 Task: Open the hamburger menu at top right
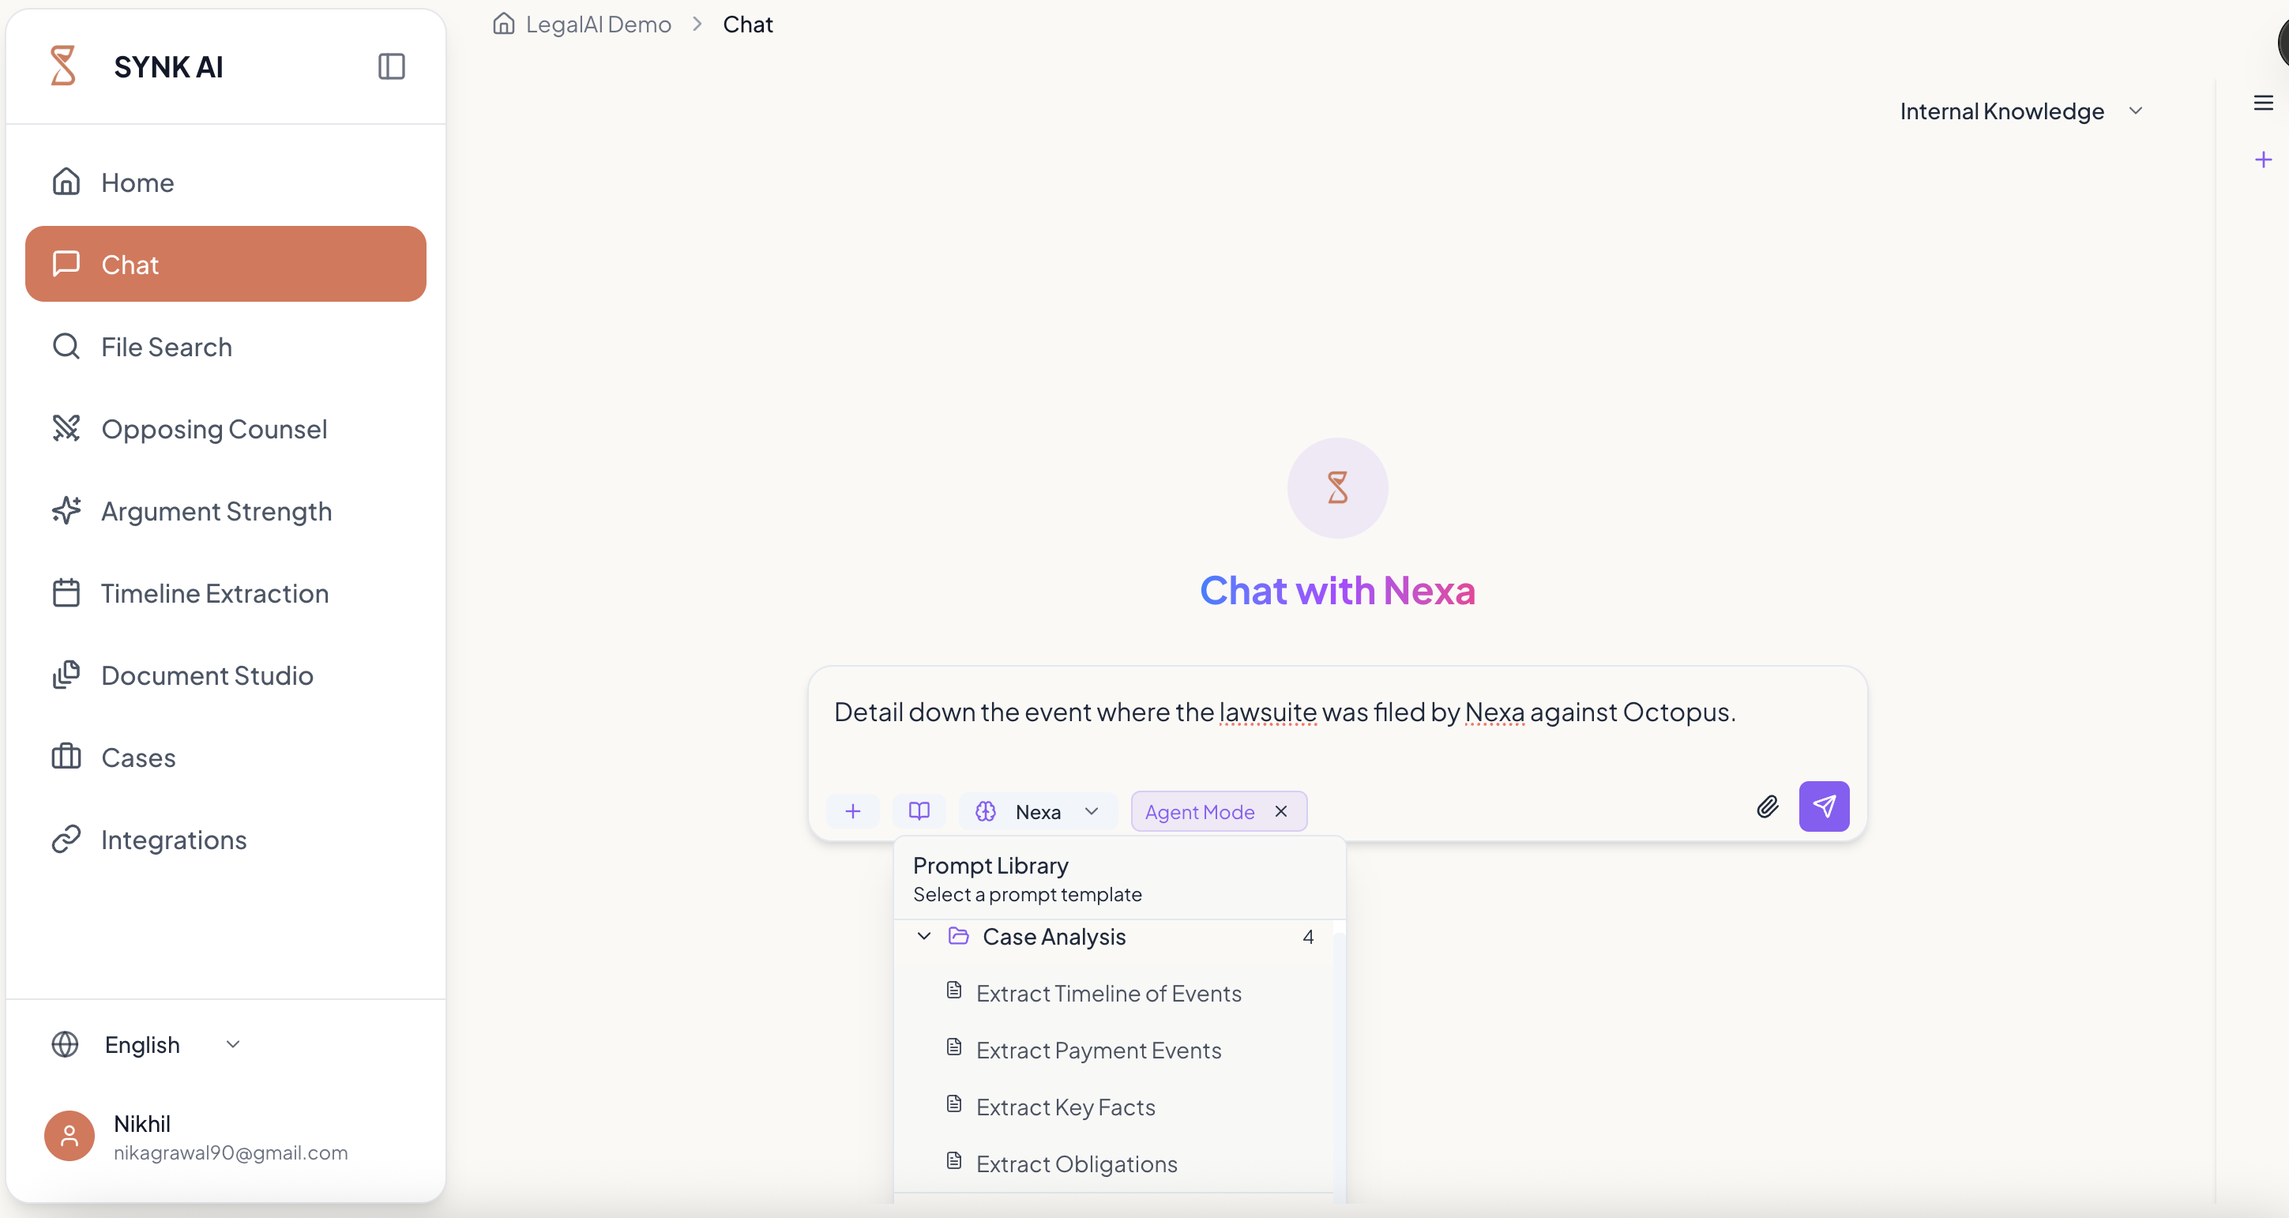(2262, 103)
